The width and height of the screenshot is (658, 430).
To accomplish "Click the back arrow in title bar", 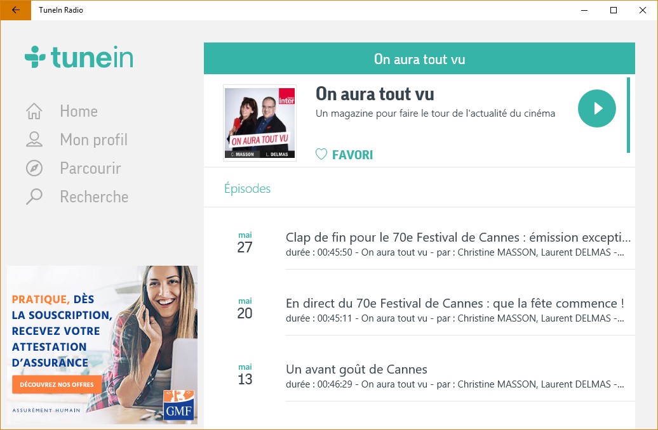I will pos(15,10).
